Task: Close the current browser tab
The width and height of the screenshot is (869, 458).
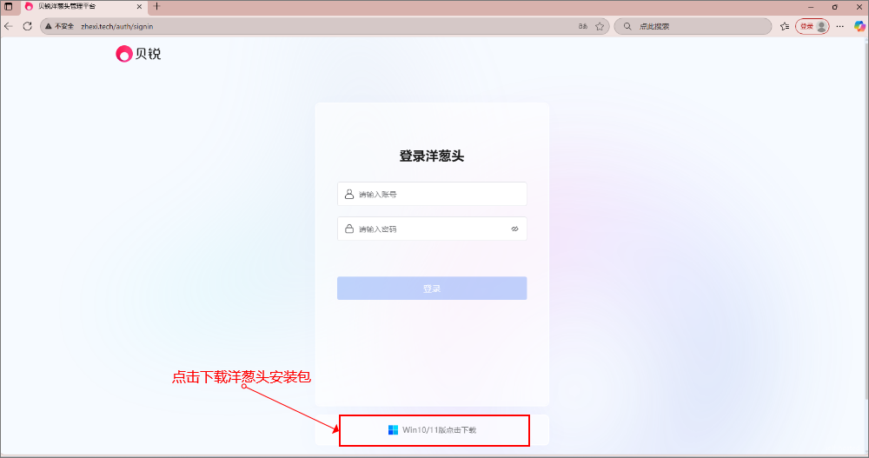Action: [x=139, y=6]
